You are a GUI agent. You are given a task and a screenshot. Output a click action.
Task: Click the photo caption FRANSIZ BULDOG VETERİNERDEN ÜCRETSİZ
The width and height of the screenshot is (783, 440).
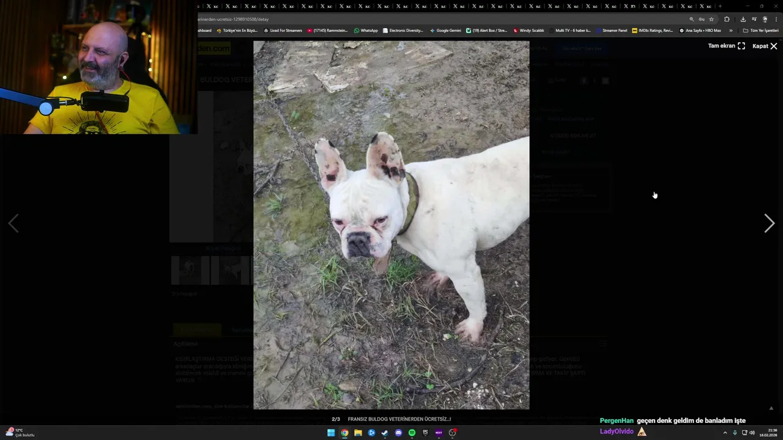tap(399, 419)
